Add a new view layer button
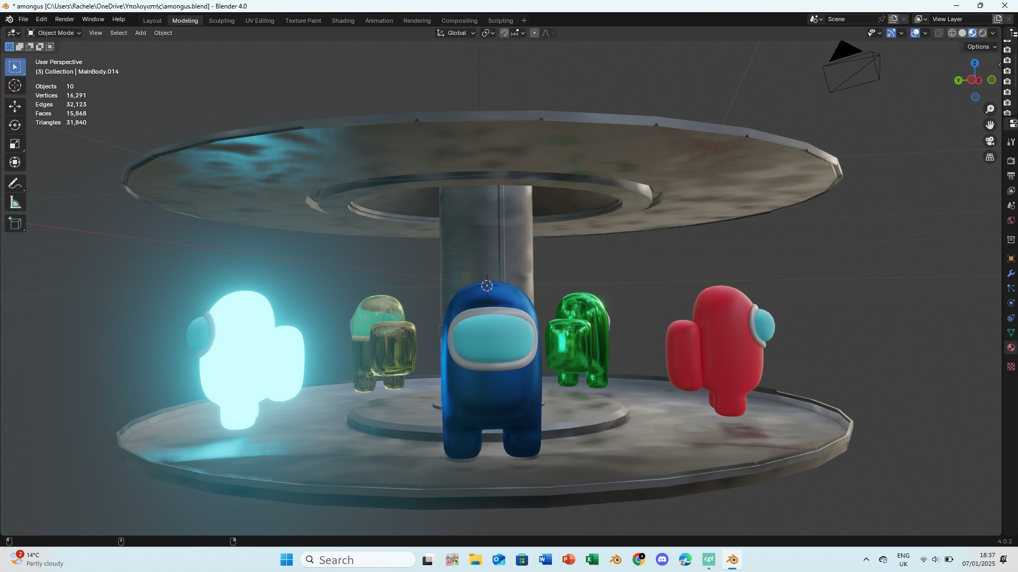Screen dimensions: 1018x572 click(997, 19)
